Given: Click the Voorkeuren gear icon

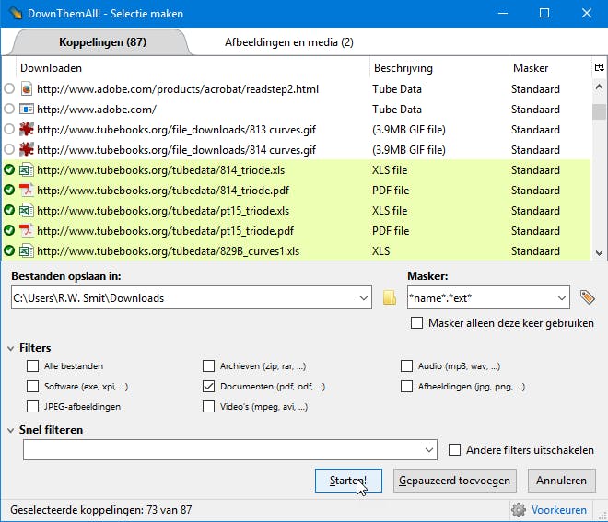Looking at the screenshot, I should (519, 509).
